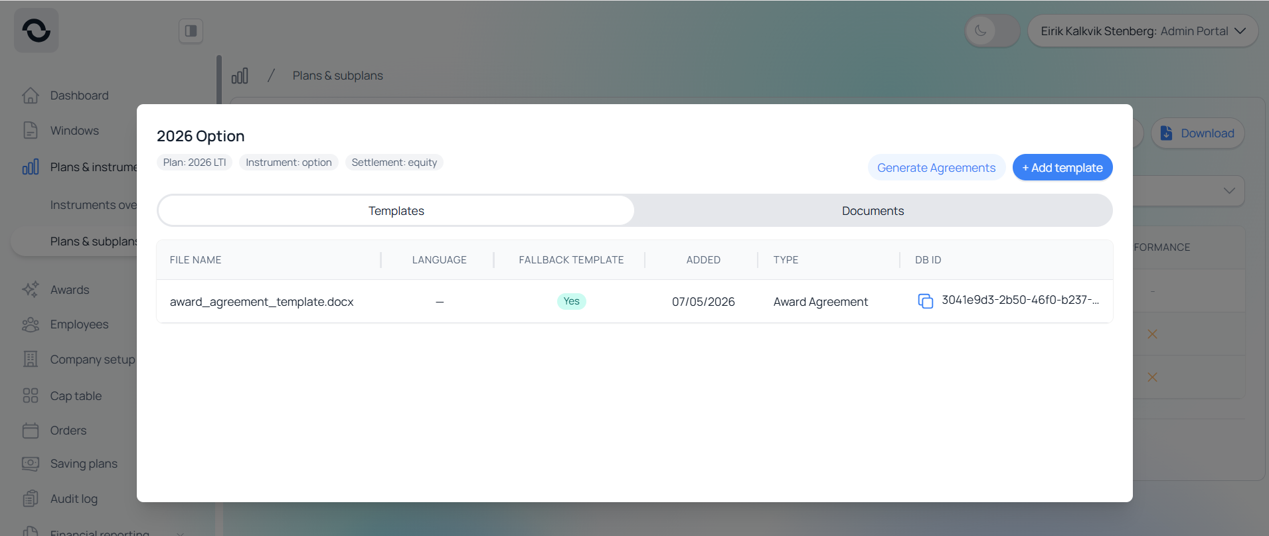The height and width of the screenshot is (536, 1269).
Task: Open Saving plans sidebar item
Action: pos(84,464)
